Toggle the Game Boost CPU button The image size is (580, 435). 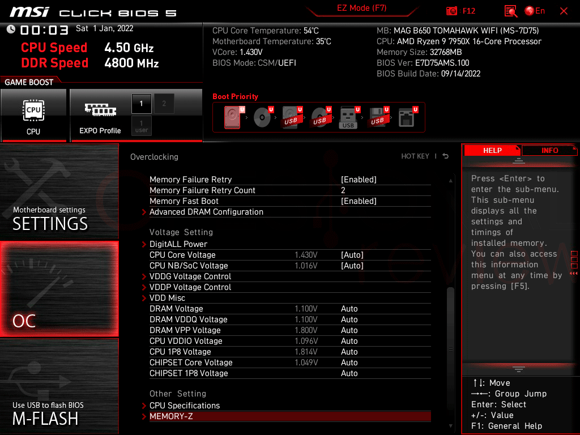(x=33, y=115)
